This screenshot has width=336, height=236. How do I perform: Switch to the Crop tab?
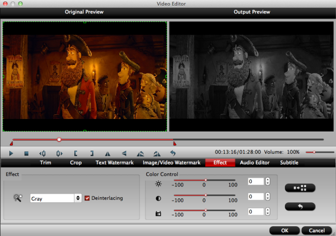[x=76, y=163]
